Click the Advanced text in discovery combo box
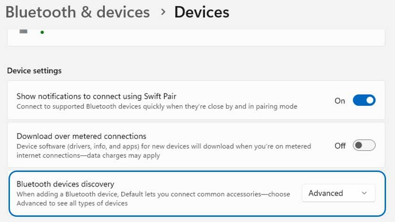 [326, 193]
